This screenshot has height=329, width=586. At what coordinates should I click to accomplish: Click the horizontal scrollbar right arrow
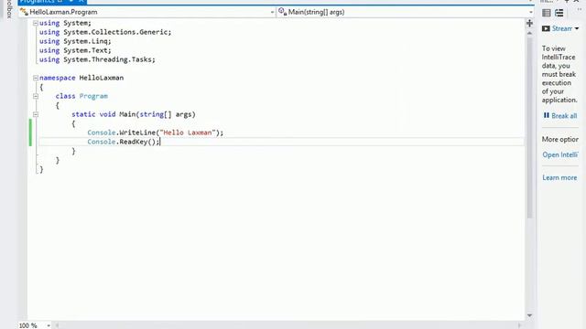point(520,325)
